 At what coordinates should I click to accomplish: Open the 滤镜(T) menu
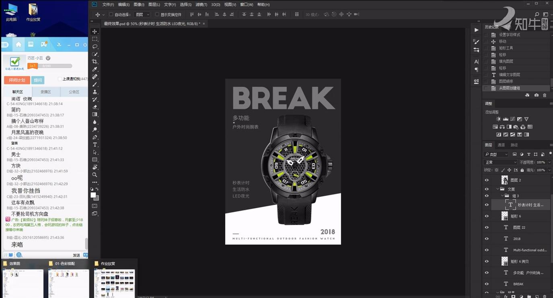click(x=201, y=5)
